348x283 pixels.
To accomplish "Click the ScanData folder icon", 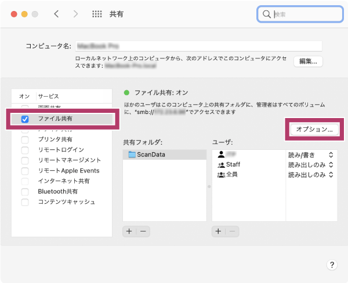I will point(132,155).
